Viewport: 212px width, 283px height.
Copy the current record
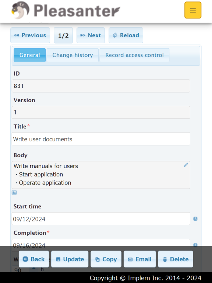point(106,259)
